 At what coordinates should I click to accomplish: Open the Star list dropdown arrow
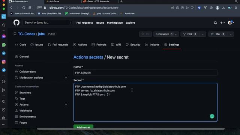pyautogui.click(x=231, y=34)
